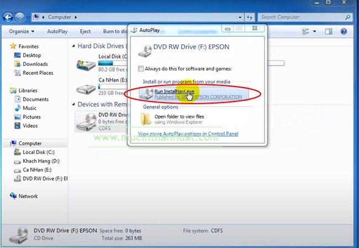Maximize the Explorer window
This screenshot has width=359, height=248.
(328, 2)
